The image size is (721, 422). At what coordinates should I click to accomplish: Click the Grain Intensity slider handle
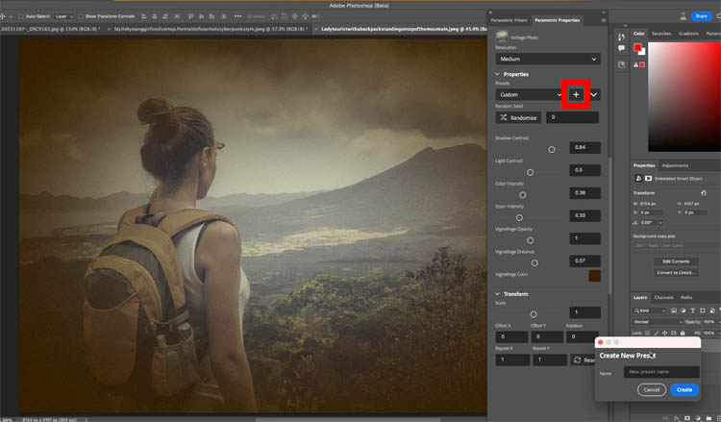[519, 218]
